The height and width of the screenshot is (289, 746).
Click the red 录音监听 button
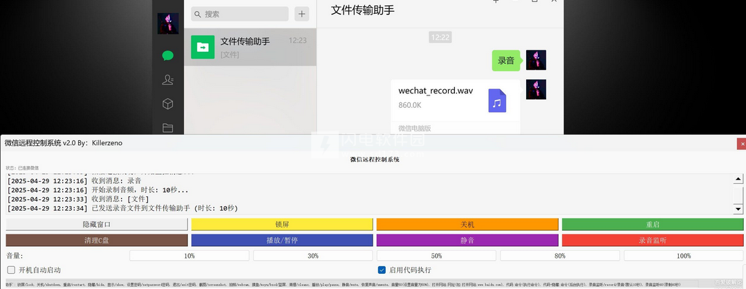click(652, 241)
